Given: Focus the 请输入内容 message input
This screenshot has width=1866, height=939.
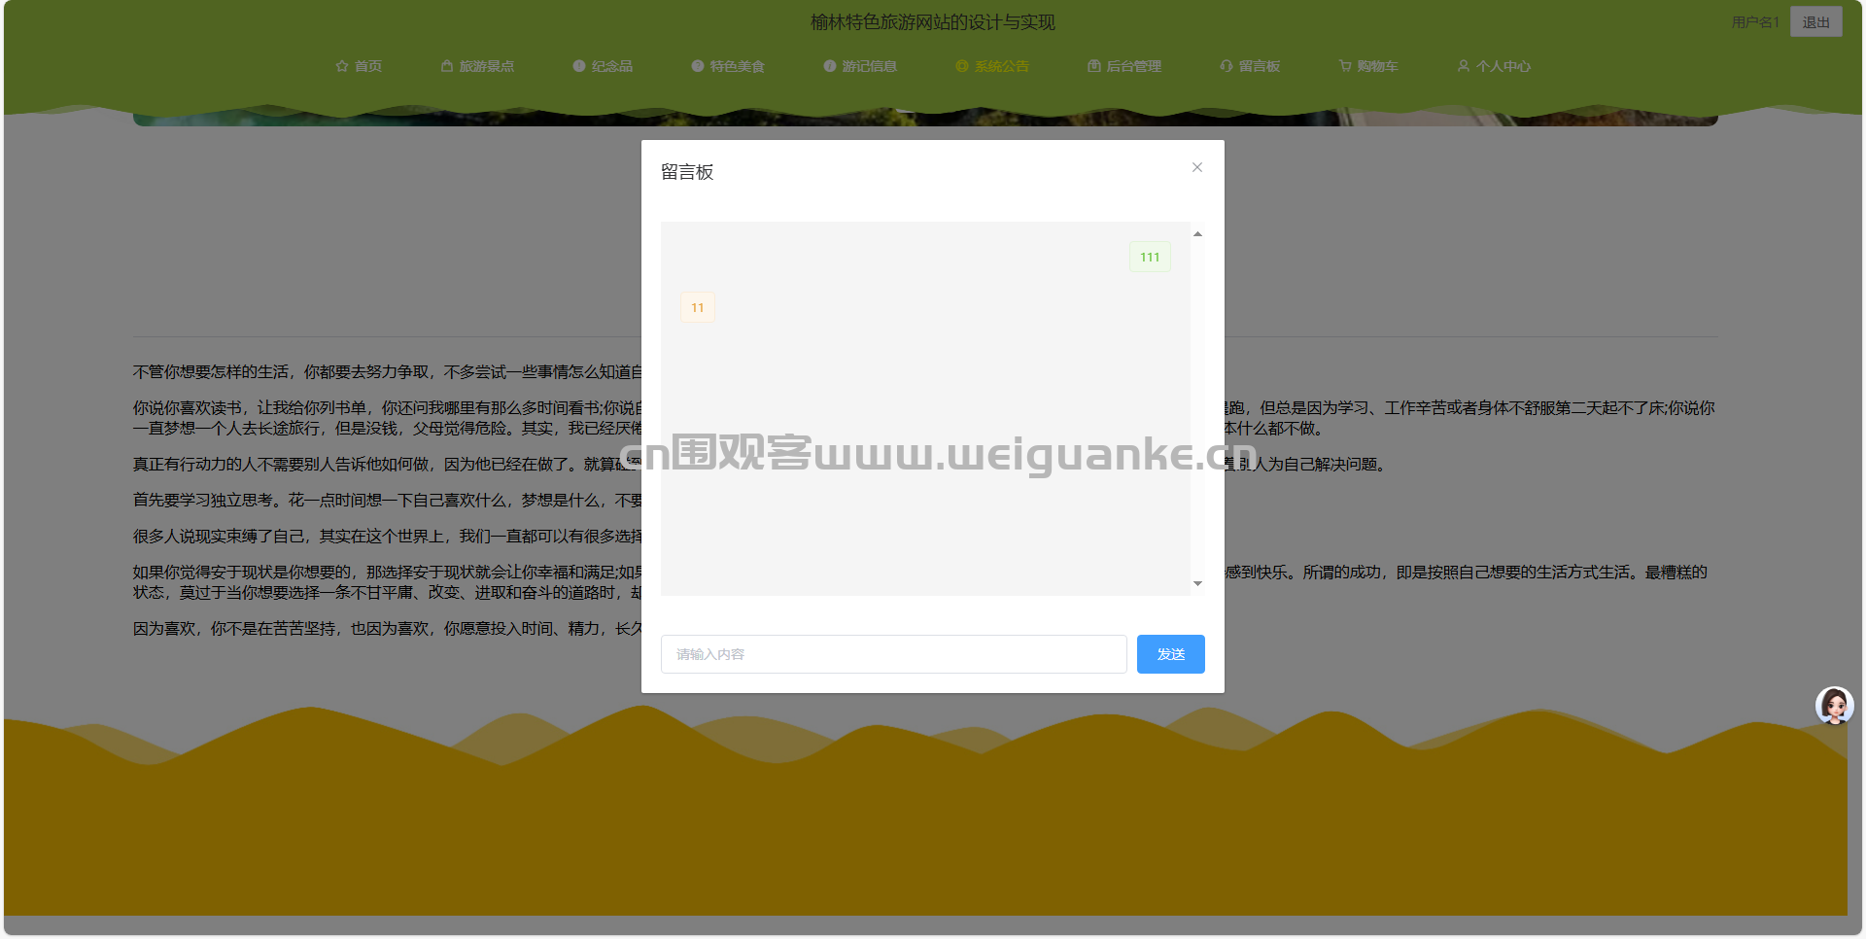Looking at the screenshot, I should (894, 654).
